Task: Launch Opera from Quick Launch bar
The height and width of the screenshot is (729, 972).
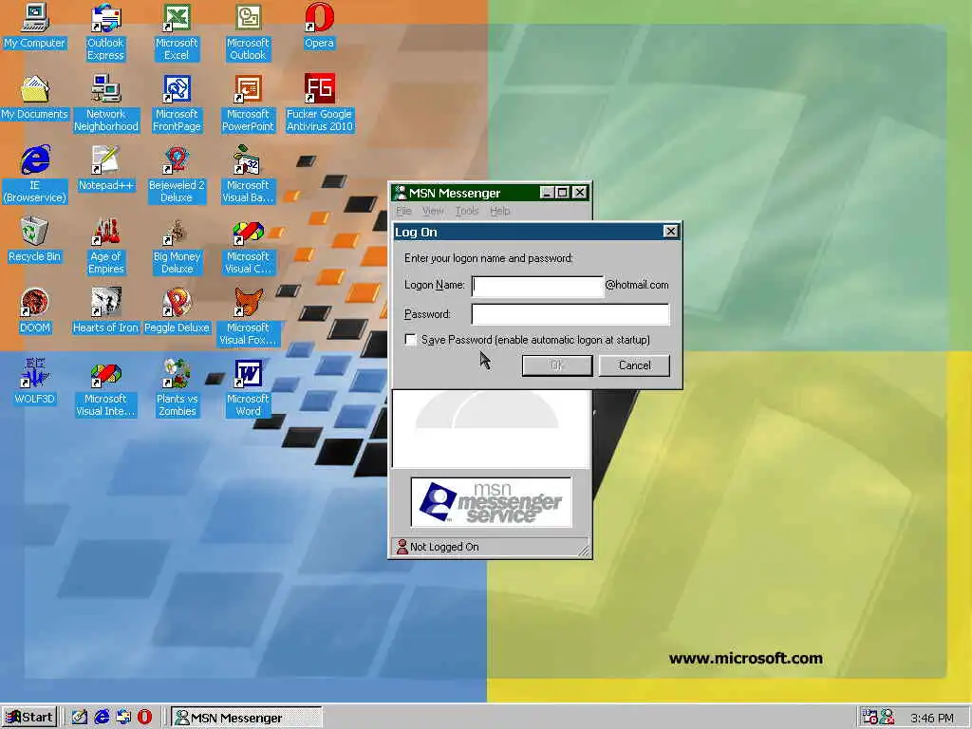Action: coord(144,718)
